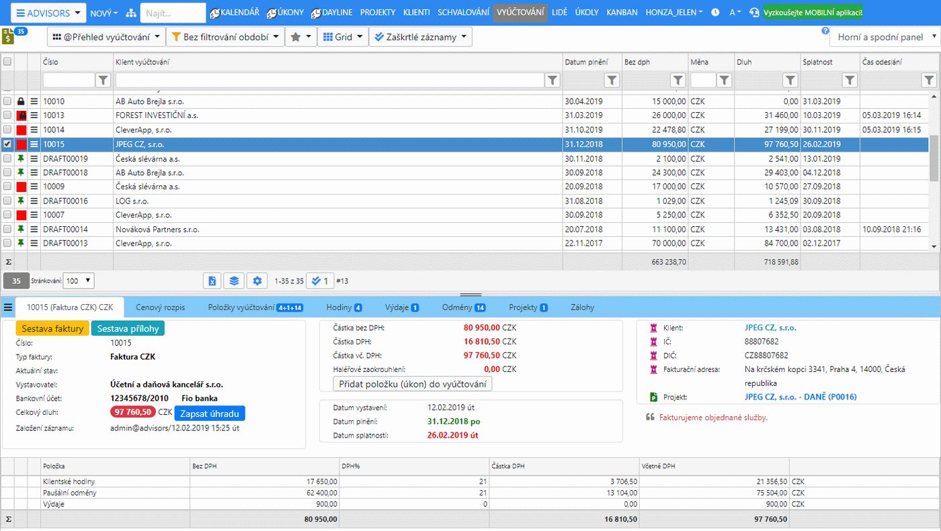Open the Bez filtrování období dropdown
The height and width of the screenshot is (531, 941).
225,37
